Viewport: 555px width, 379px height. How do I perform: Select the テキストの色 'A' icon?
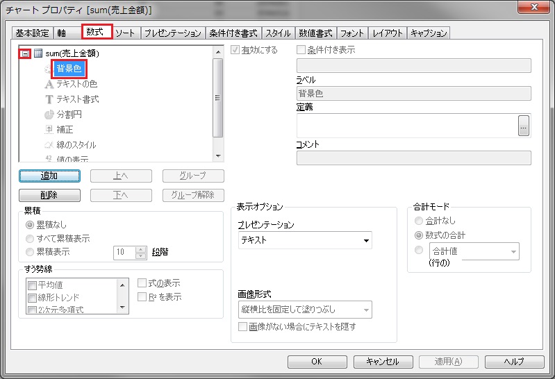49,84
